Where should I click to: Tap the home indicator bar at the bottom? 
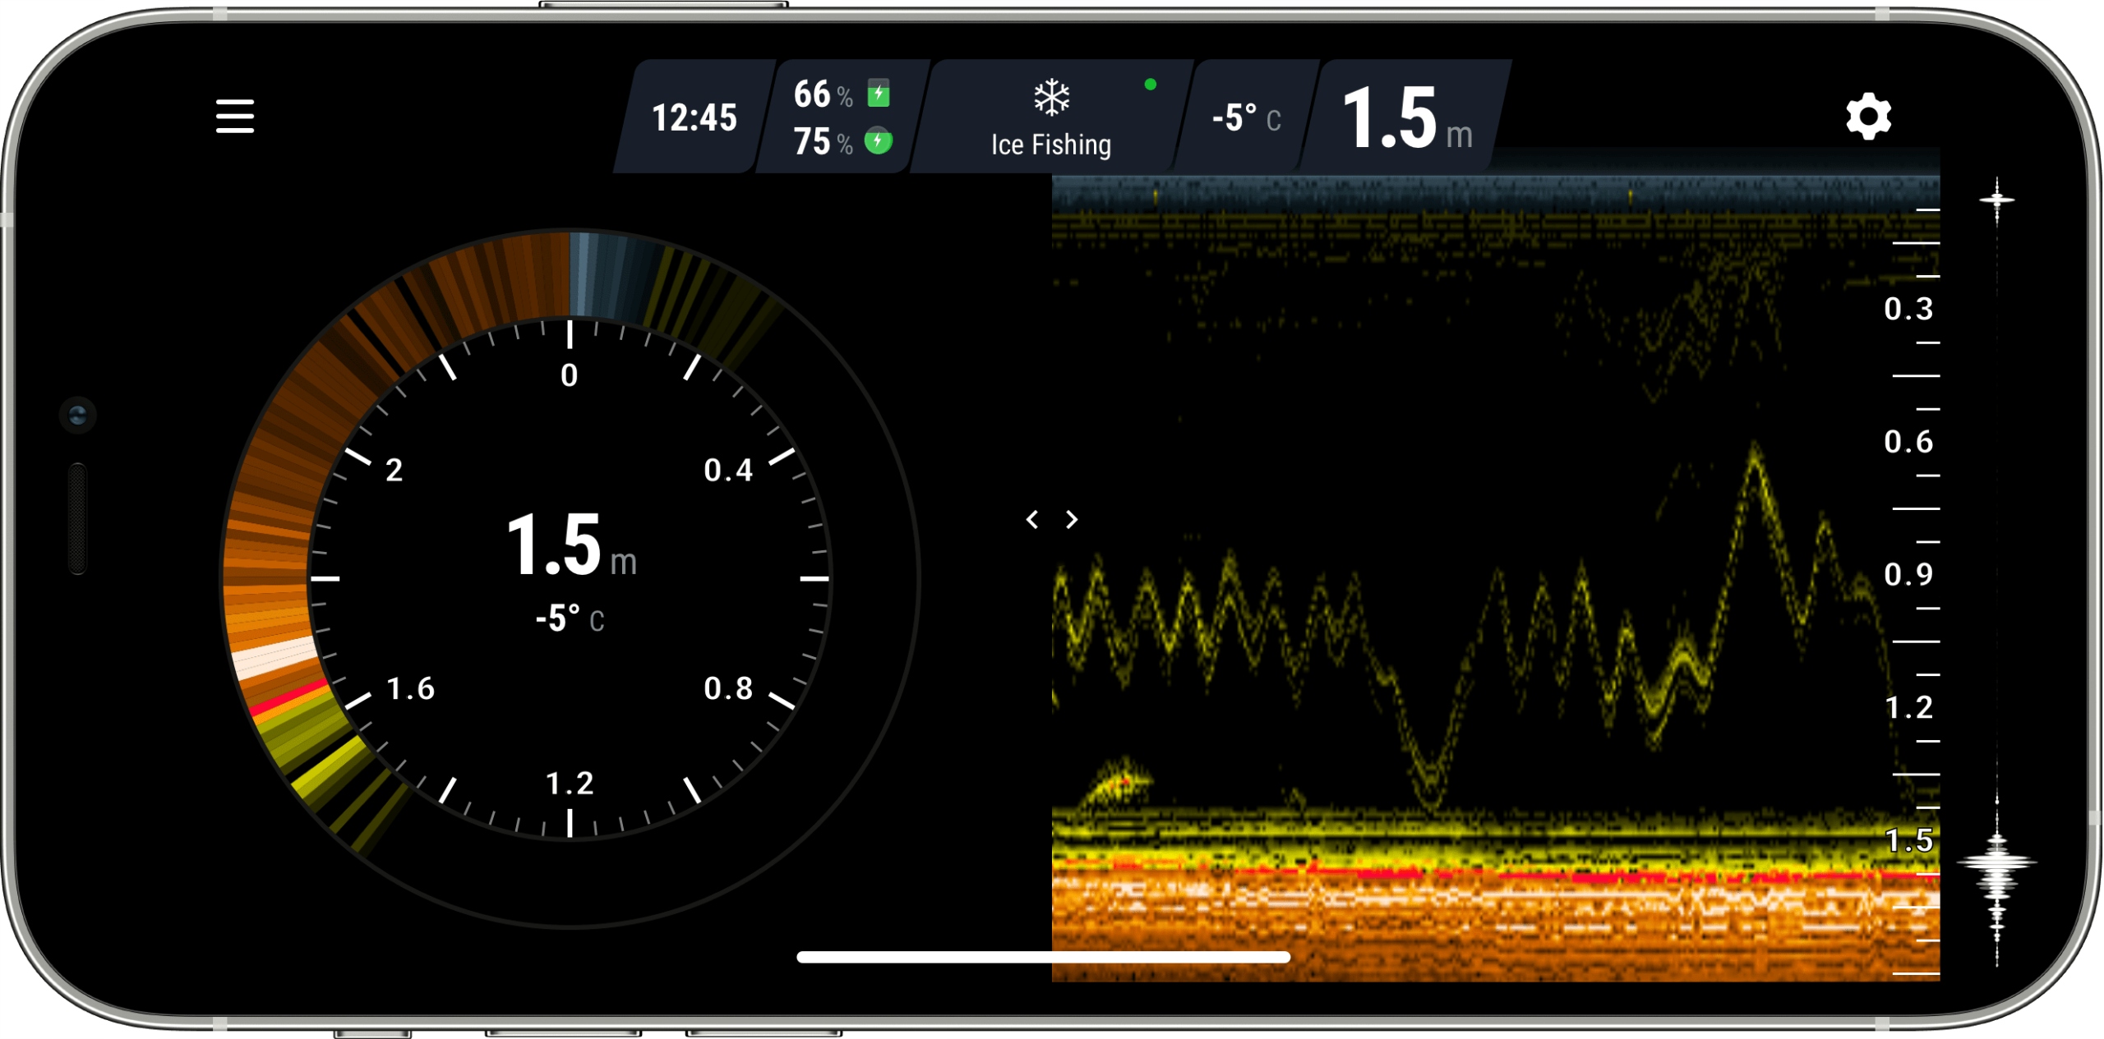click(1043, 957)
